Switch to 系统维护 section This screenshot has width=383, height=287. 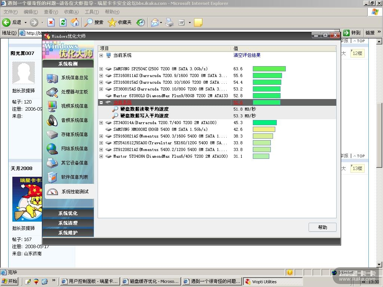[x=68, y=232]
